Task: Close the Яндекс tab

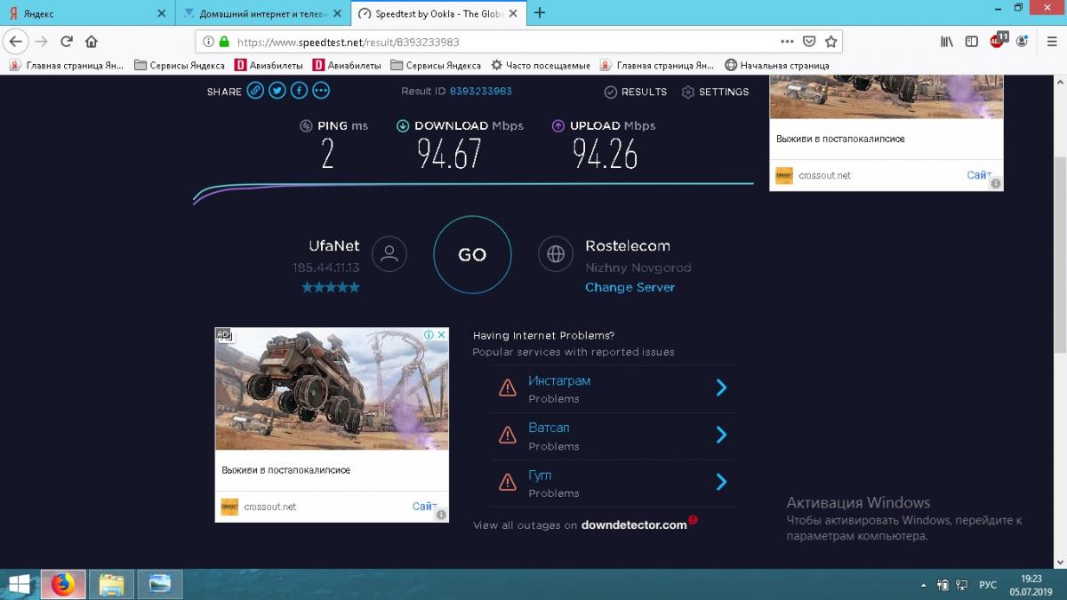Action: [161, 13]
